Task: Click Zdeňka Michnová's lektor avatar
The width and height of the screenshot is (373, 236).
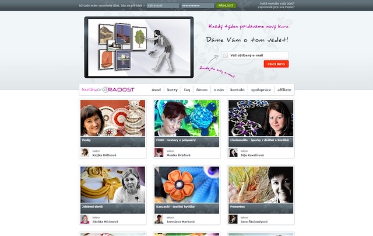Action: pos(85,219)
